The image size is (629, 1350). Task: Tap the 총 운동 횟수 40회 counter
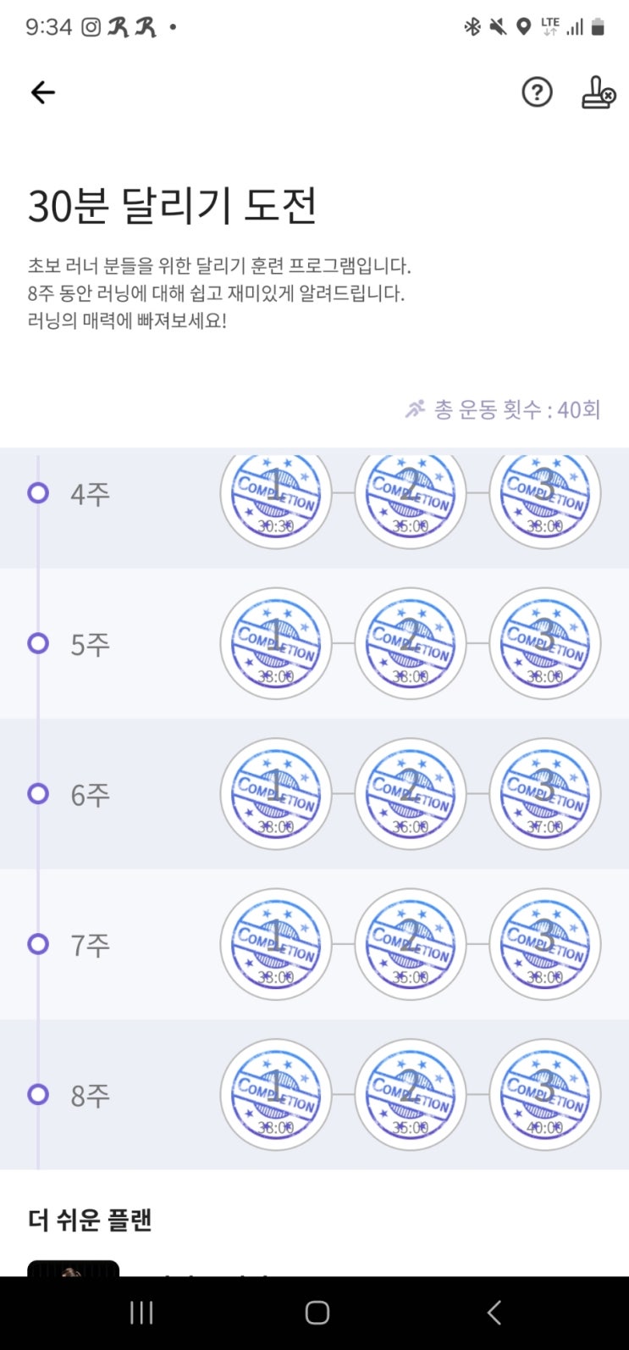pyautogui.click(x=504, y=410)
